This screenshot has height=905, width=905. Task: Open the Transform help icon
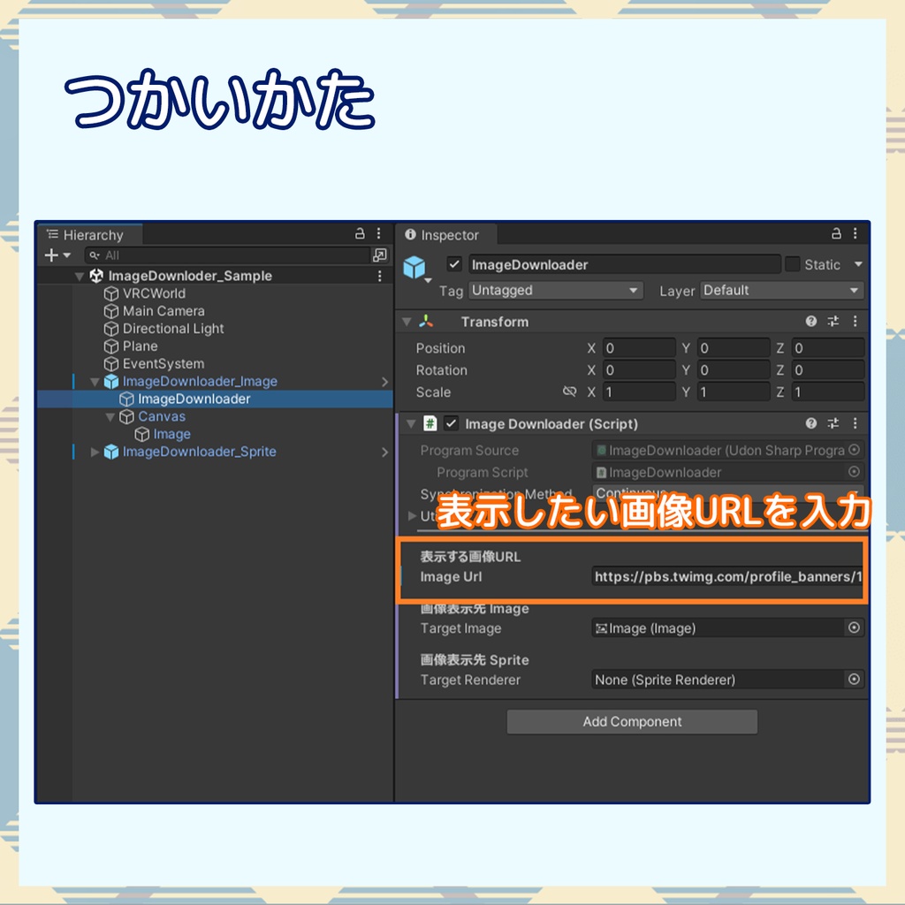tap(810, 322)
